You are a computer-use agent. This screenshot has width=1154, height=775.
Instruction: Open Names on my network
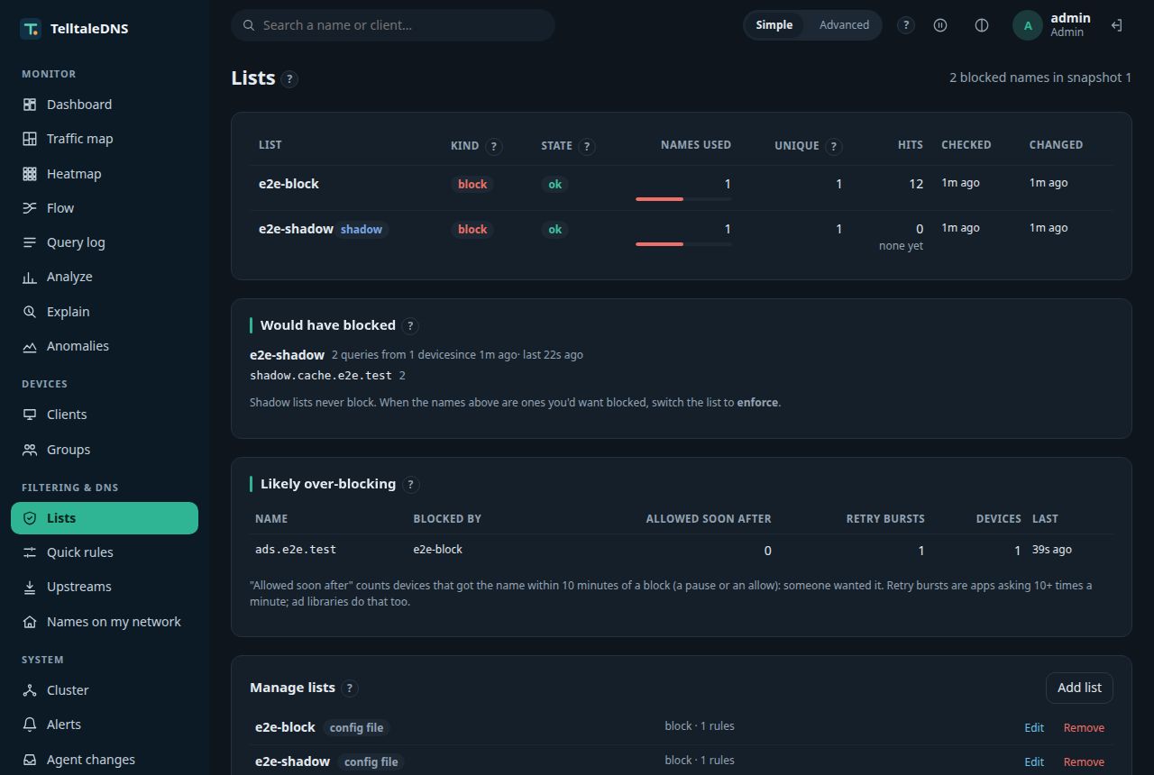[105, 622]
